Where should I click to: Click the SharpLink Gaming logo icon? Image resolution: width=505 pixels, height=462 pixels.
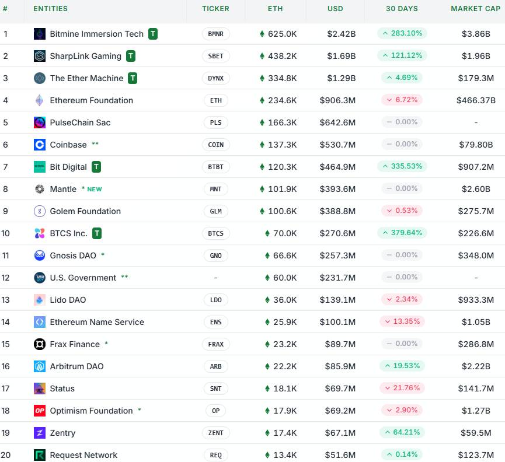point(40,56)
